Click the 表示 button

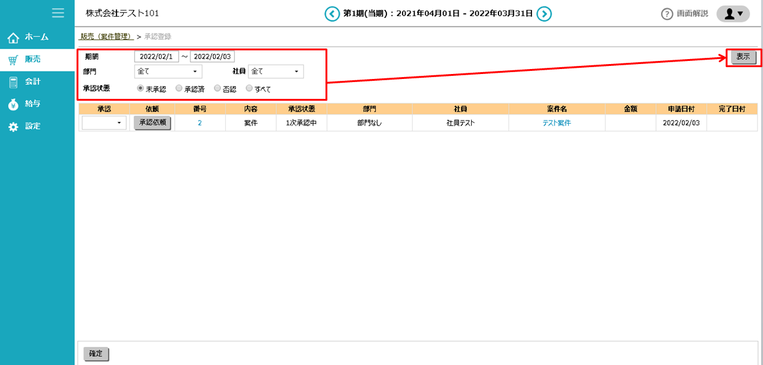coord(743,57)
